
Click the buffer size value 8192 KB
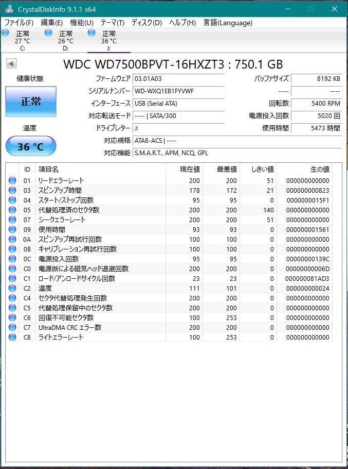pyautogui.click(x=316, y=79)
